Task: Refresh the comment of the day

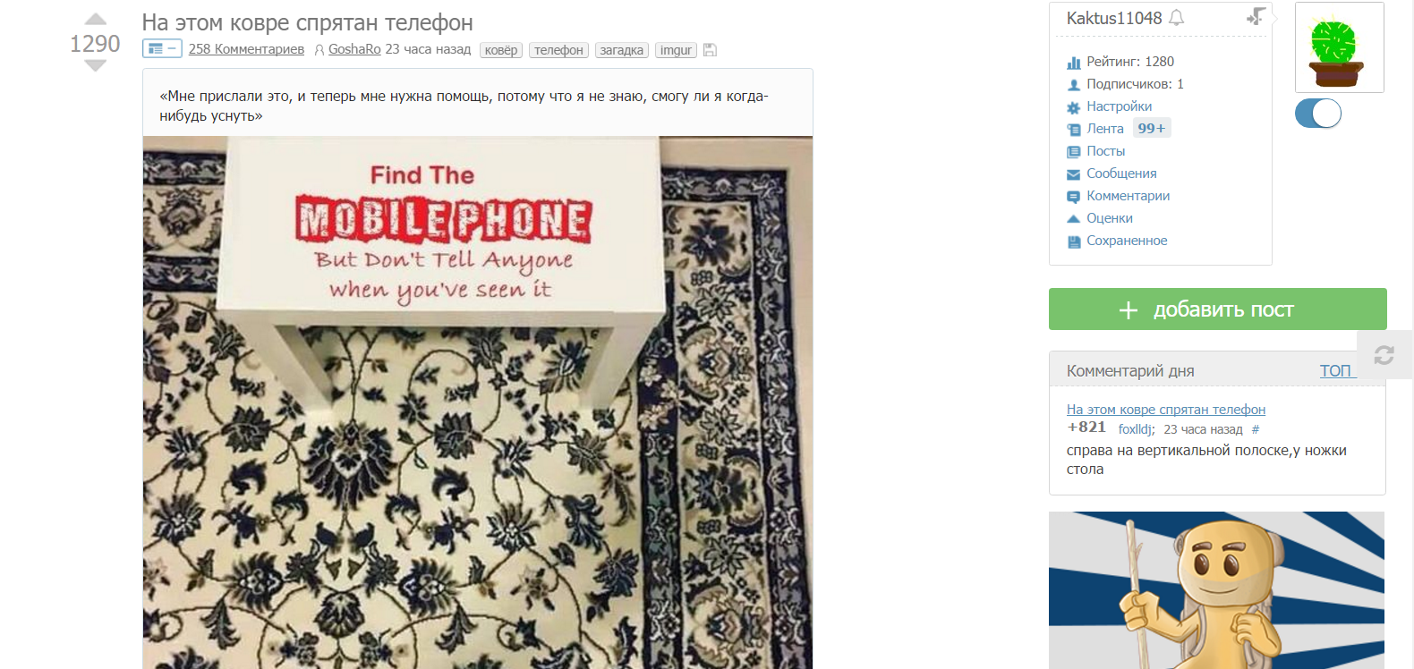Action: pos(1384,355)
